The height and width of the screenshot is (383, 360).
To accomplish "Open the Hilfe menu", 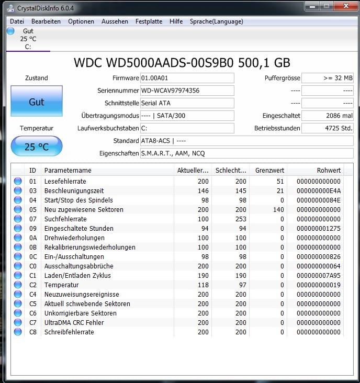I will click(176, 21).
